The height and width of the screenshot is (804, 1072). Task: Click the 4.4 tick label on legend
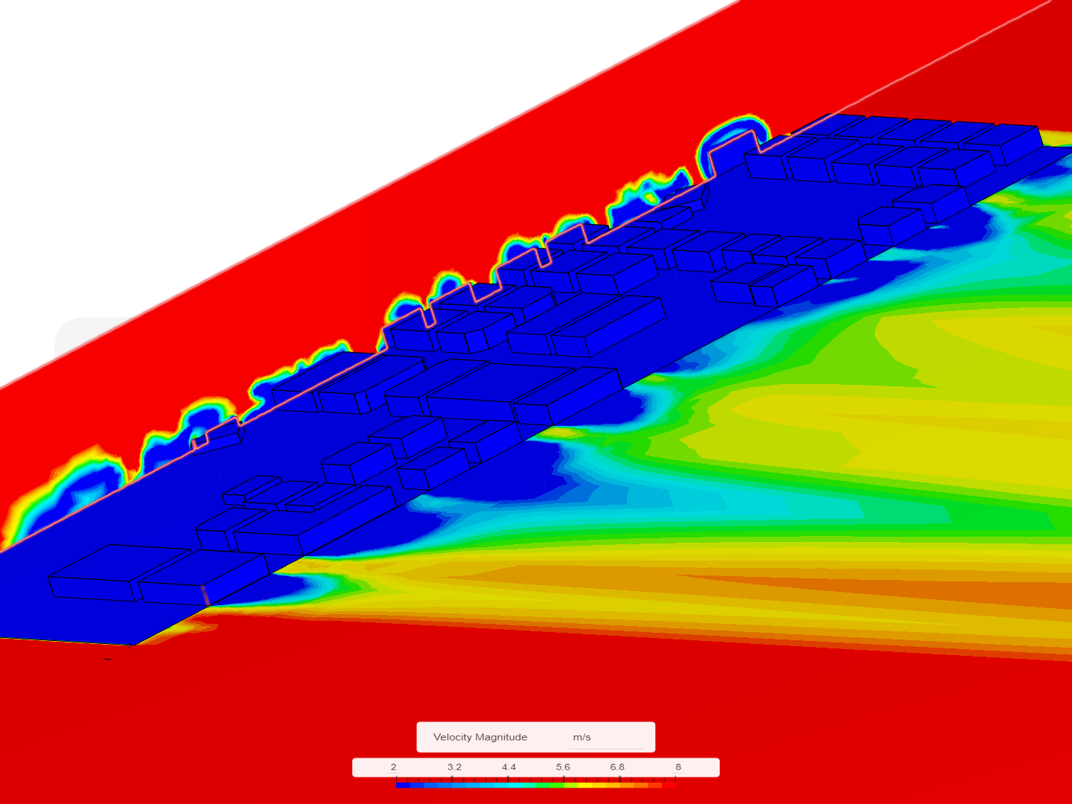508,767
